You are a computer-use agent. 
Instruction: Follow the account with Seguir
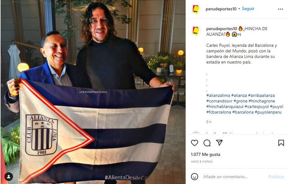(248, 9)
